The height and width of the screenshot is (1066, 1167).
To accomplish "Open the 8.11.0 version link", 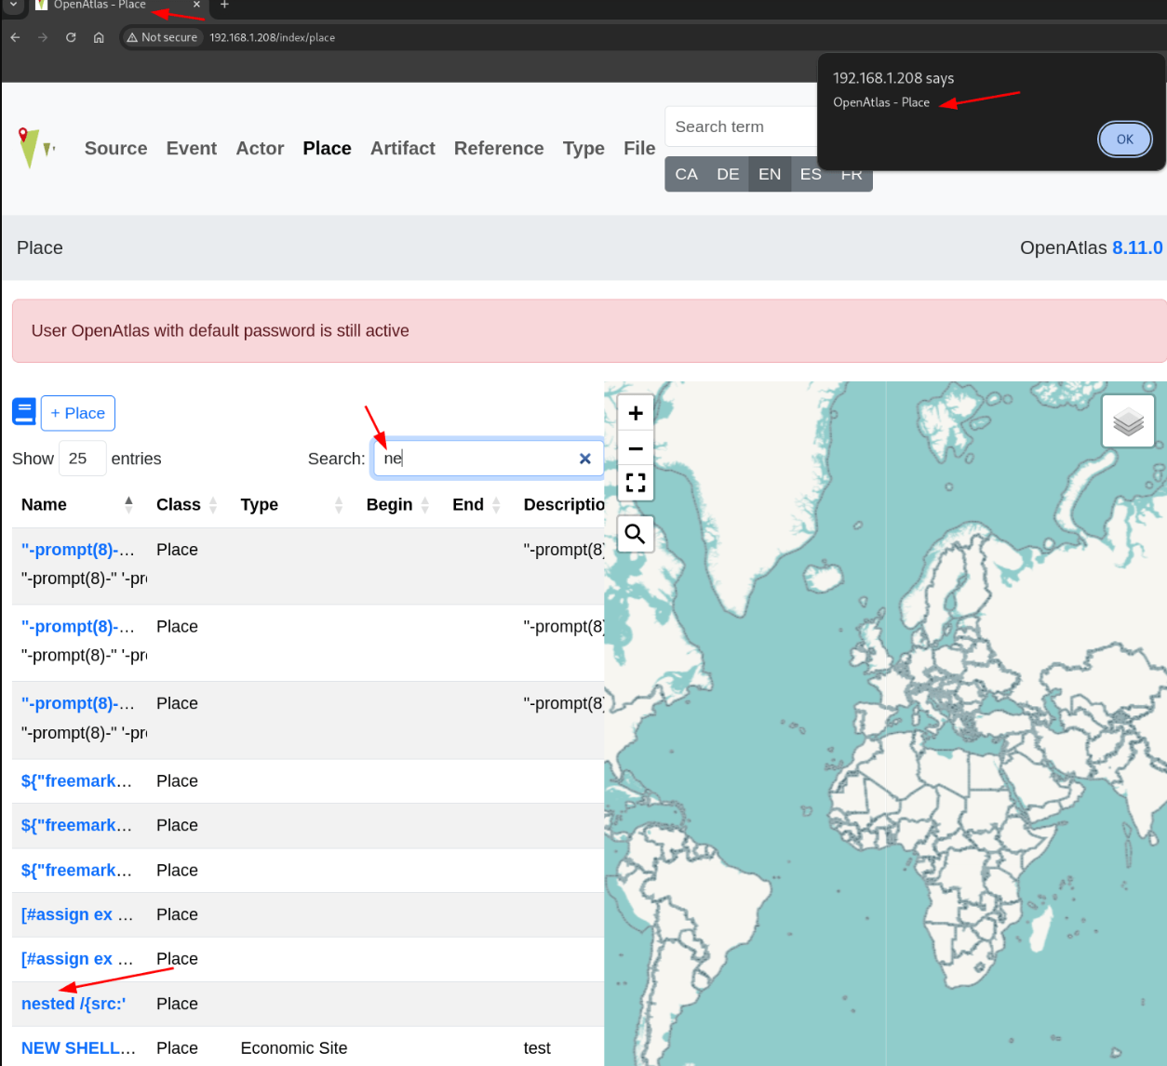I will pos(1137,247).
